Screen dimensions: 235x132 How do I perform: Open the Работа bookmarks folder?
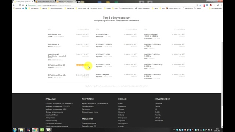click(43, 8)
